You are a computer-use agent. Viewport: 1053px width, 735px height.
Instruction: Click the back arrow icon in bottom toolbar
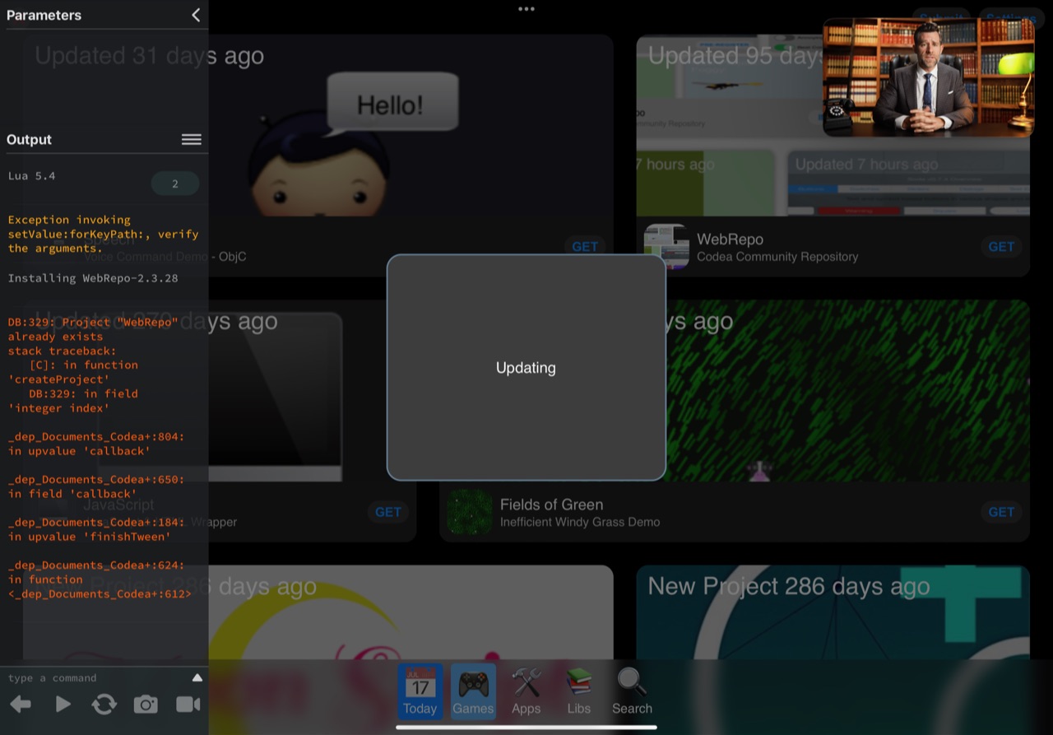tap(21, 704)
